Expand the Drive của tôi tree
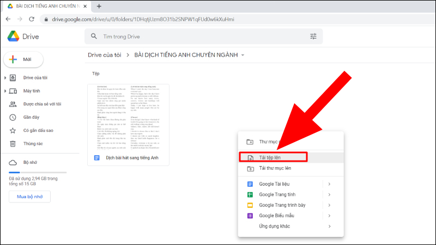 [5, 78]
